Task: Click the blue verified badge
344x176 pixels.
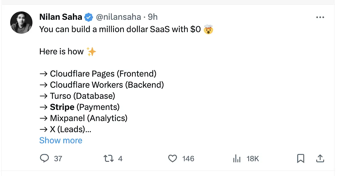Action: [x=89, y=17]
